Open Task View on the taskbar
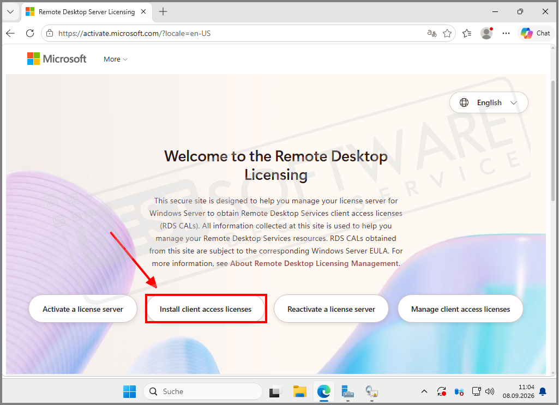 pos(275,391)
